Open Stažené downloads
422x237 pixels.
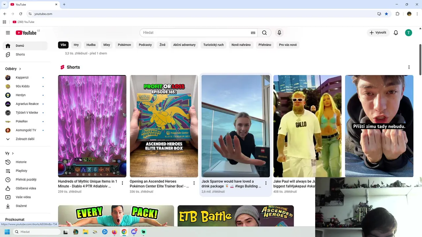coord(25,206)
